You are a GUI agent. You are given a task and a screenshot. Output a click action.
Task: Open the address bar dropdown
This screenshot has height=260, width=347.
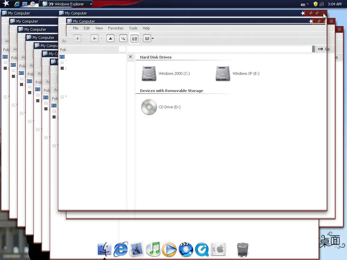click(313, 49)
